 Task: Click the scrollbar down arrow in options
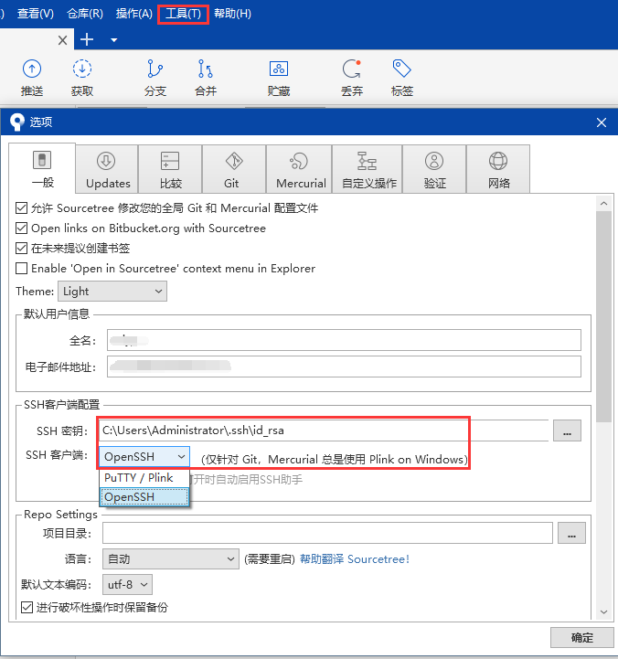(x=603, y=612)
